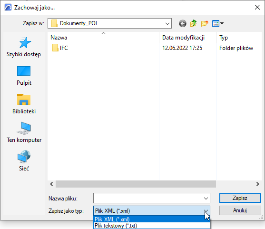Close the Zachowaj jako dialog
Image resolution: width=265 pixels, height=229 pixels.
pyautogui.click(x=257, y=7)
